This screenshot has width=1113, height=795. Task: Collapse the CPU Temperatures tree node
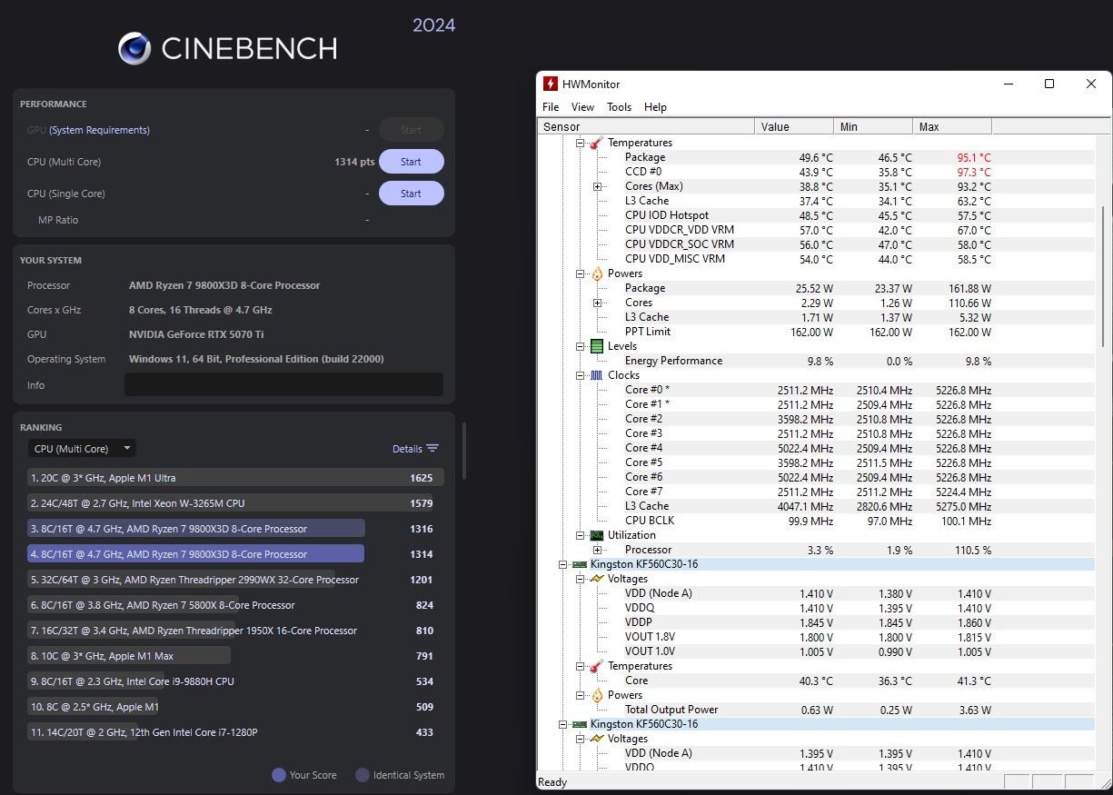tap(581, 143)
